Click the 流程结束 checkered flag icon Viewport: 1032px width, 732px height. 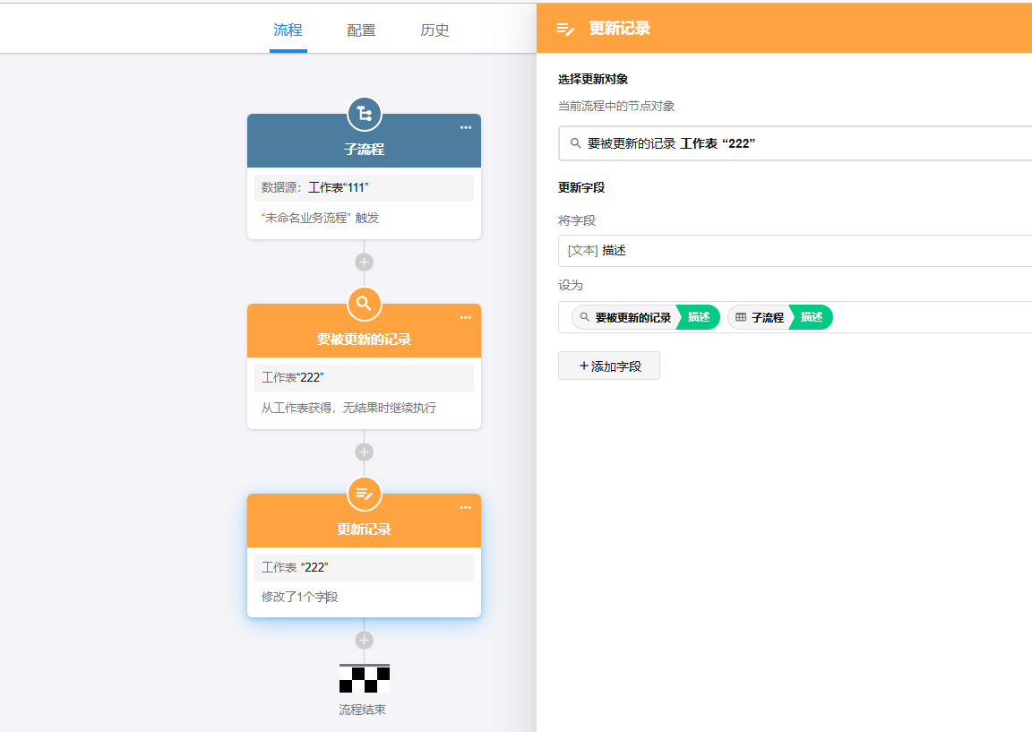click(x=364, y=678)
